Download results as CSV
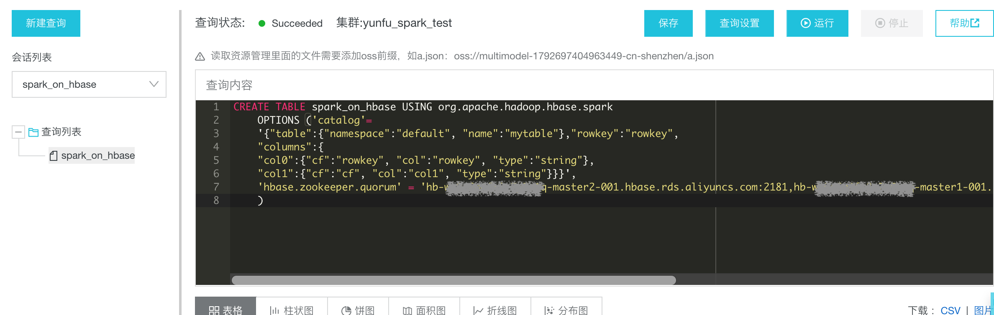The image size is (994, 315). tap(950, 310)
